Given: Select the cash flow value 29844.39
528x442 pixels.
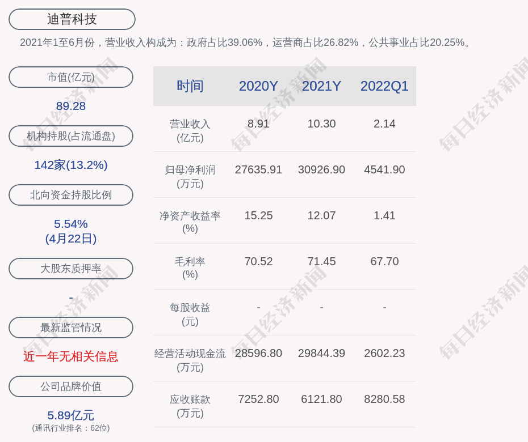Looking at the screenshot, I should [321, 353].
